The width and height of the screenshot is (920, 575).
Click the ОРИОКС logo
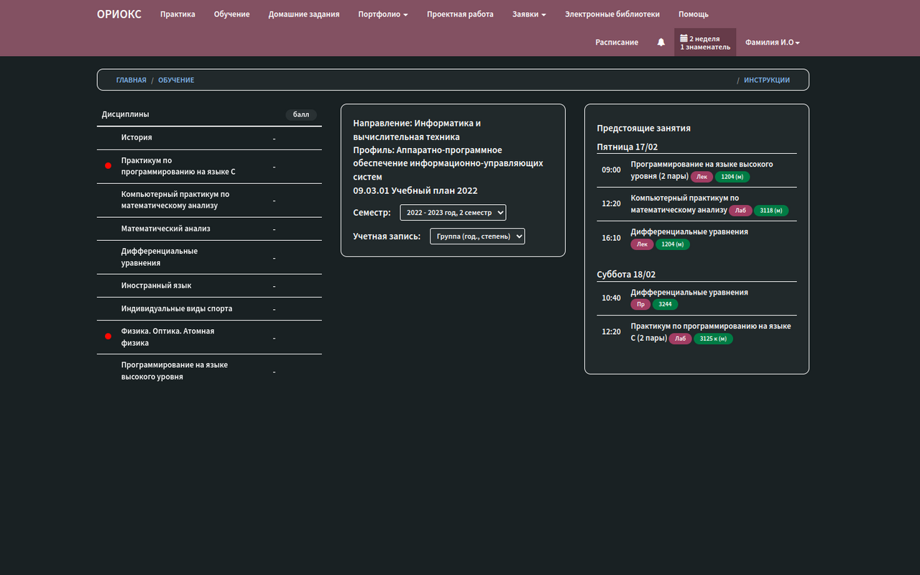(119, 14)
